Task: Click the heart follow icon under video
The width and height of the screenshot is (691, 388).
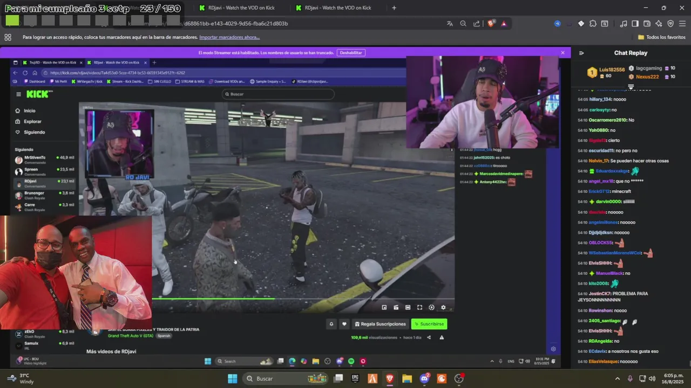Action: [x=344, y=324]
